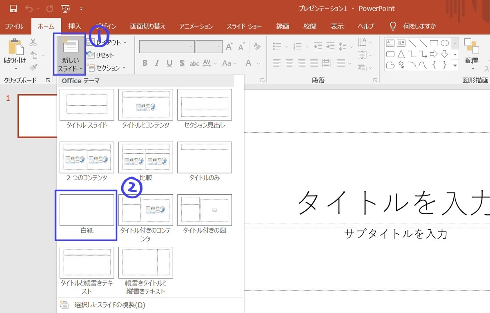The width and height of the screenshot is (490, 313).
Task: Select the Text Box shape icon
Action: tap(390, 43)
